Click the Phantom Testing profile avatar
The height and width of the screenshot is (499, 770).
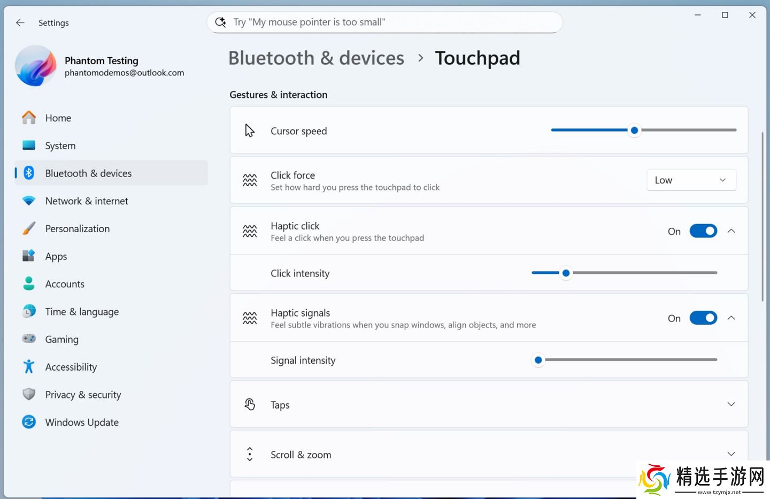point(36,66)
